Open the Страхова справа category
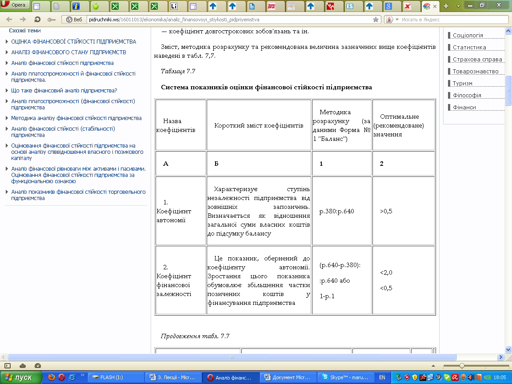Image resolution: width=512 pixels, height=384 pixels. coord(477,60)
